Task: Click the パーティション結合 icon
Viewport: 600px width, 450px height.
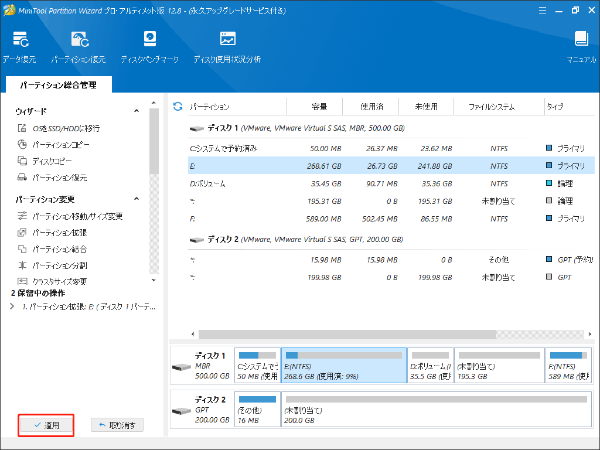Action: (x=22, y=249)
